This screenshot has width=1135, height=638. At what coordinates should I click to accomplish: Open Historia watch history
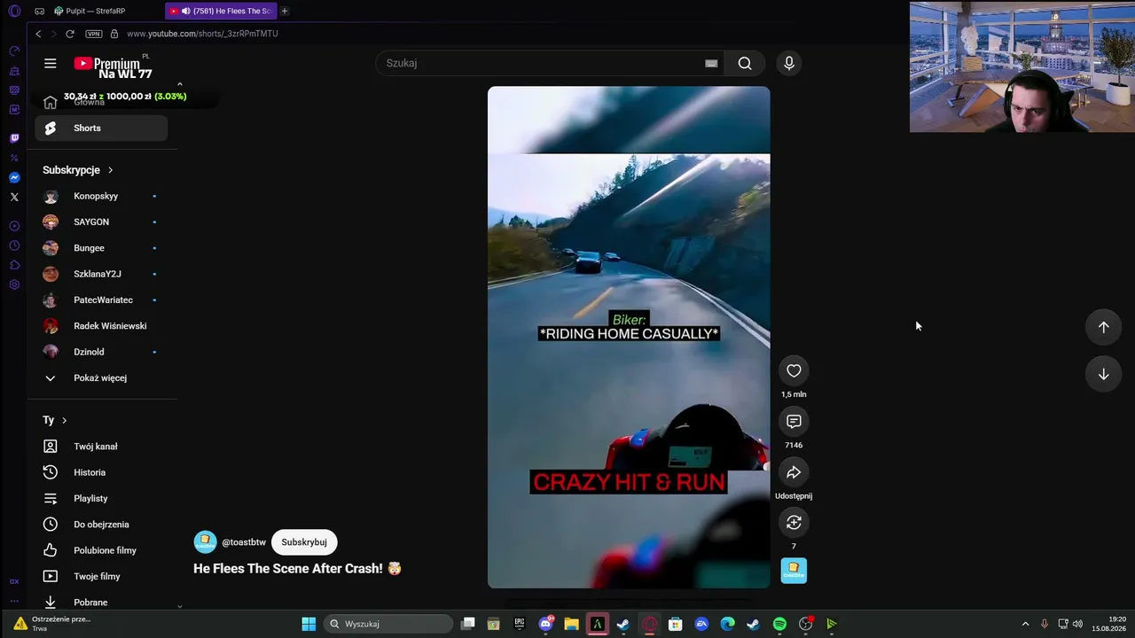pos(101,472)
